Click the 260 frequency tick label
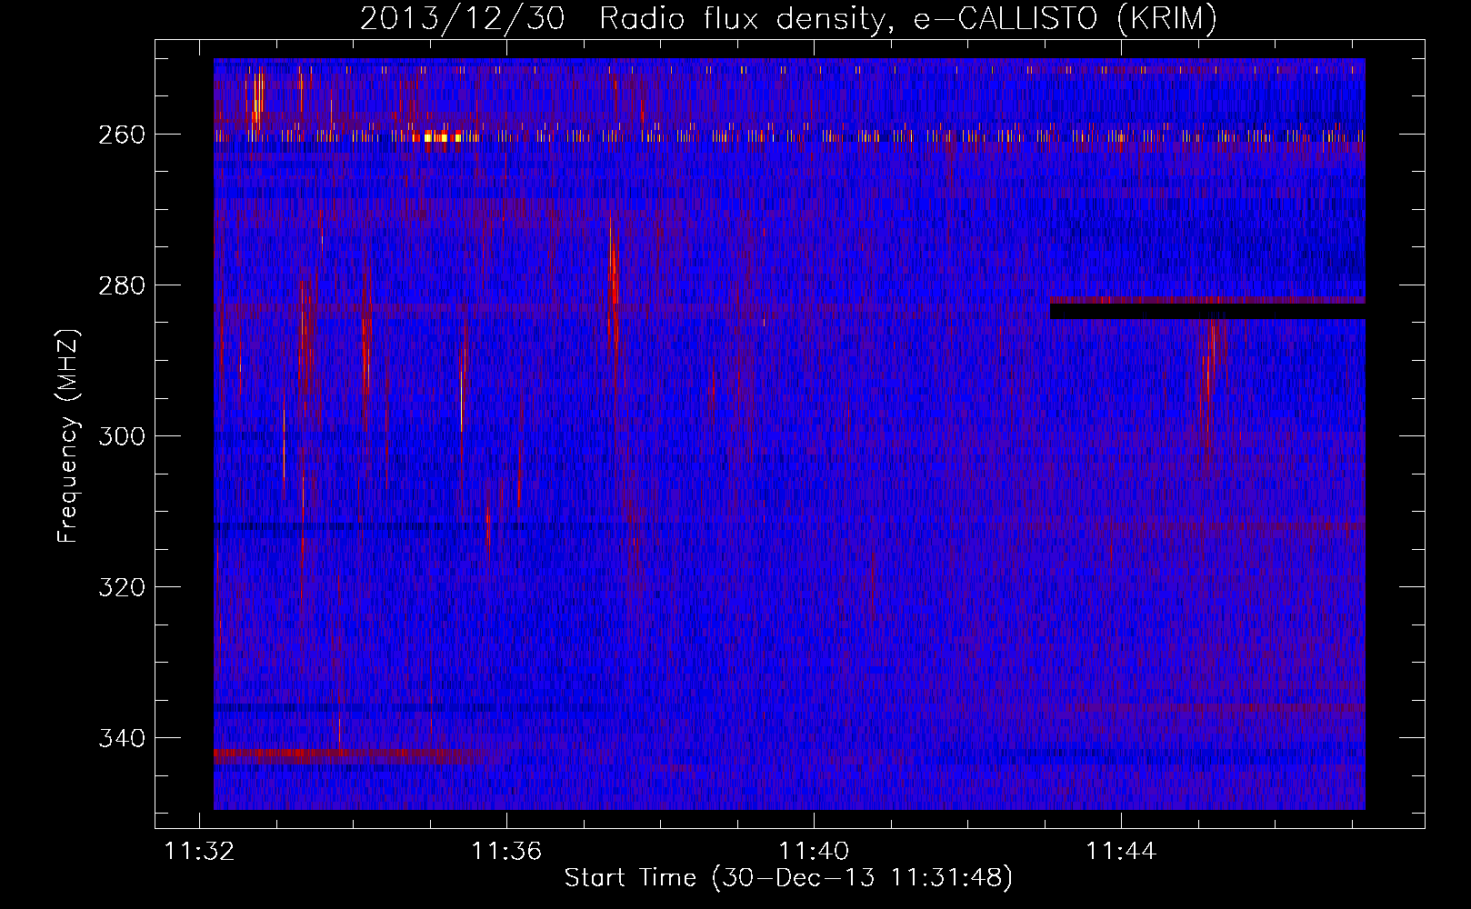 122,135
